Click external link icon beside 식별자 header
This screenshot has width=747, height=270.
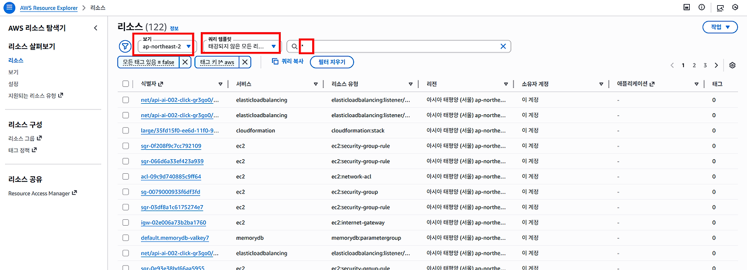pyautogui.click(x=161, y=84)
